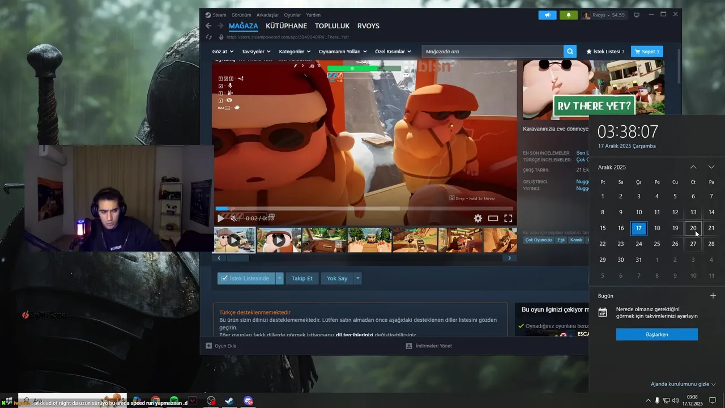Toggle İstek Listesinde wishlist checkbox button
The image size is (725, 408).
pos(246,278)
